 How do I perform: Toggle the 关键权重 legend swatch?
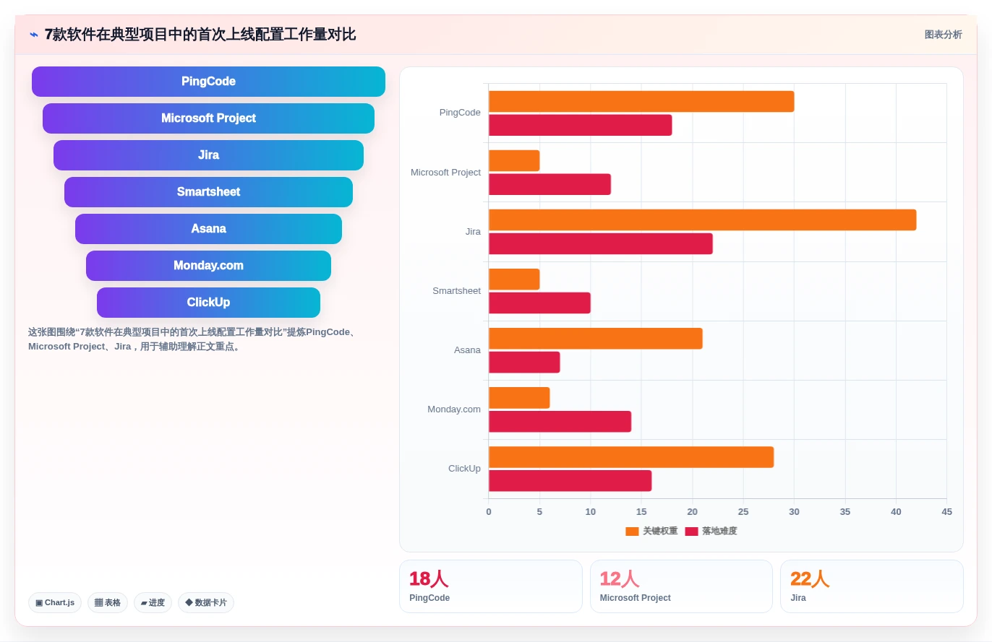coord(632,532)
